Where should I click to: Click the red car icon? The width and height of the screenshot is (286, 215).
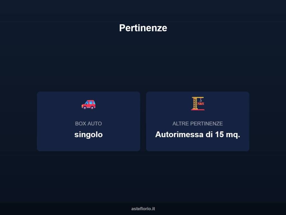(89, 104)
